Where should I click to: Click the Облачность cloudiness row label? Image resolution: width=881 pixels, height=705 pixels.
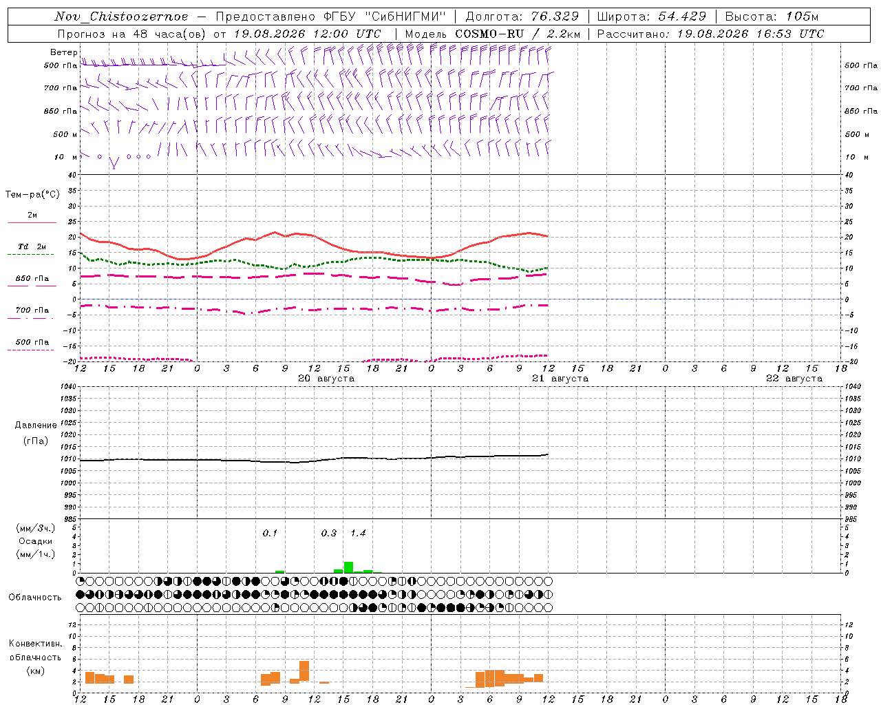point(35,598)
